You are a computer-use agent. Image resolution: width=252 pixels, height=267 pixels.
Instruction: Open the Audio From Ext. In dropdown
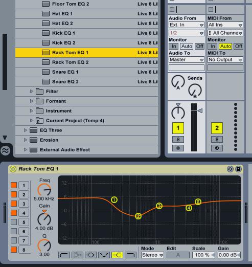pos(187,25)
